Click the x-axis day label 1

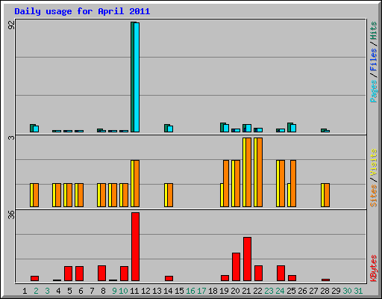click(x=25, y=291)
